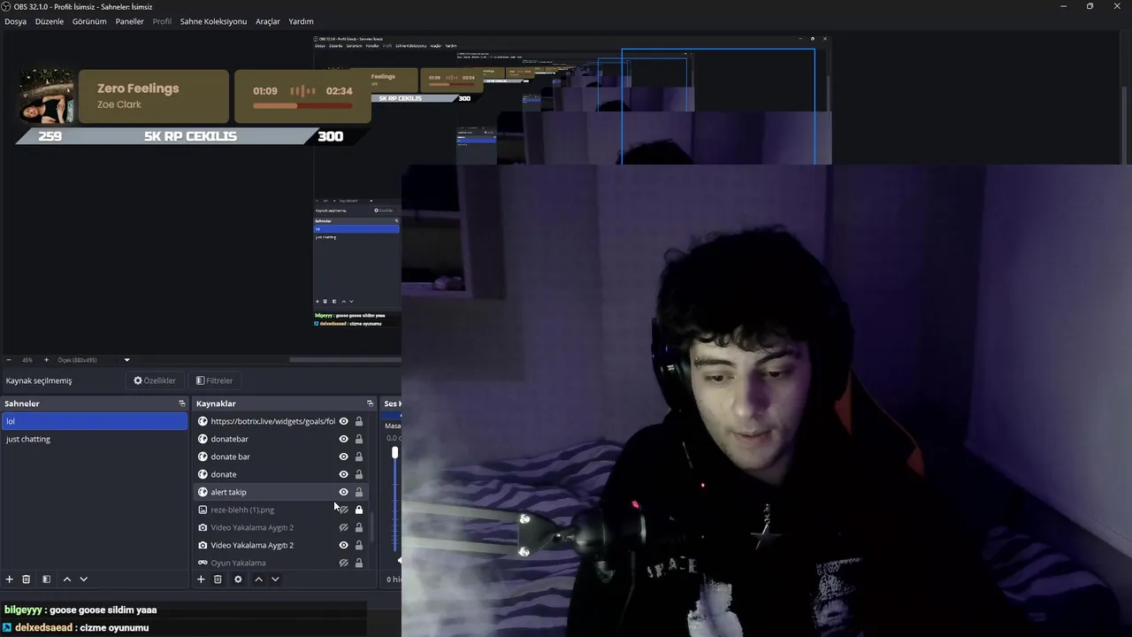Lock the botrix.live goals source

[359, 421]
